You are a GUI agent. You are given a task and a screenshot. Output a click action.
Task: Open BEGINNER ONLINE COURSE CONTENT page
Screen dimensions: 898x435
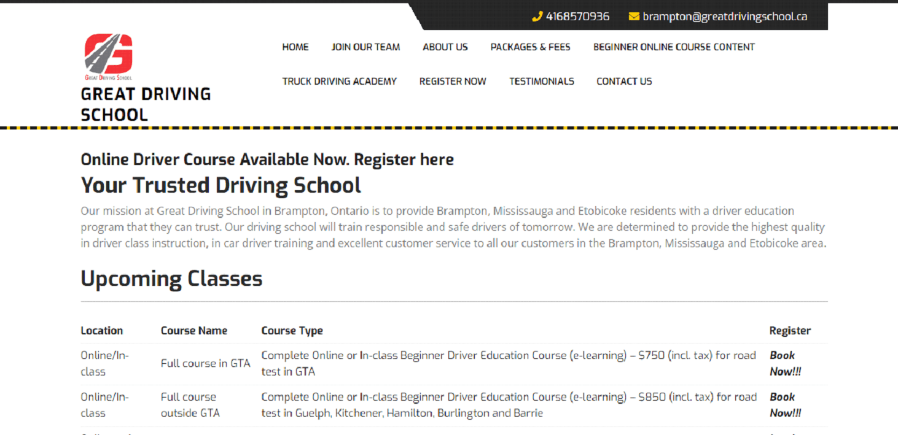coord(674,47)
